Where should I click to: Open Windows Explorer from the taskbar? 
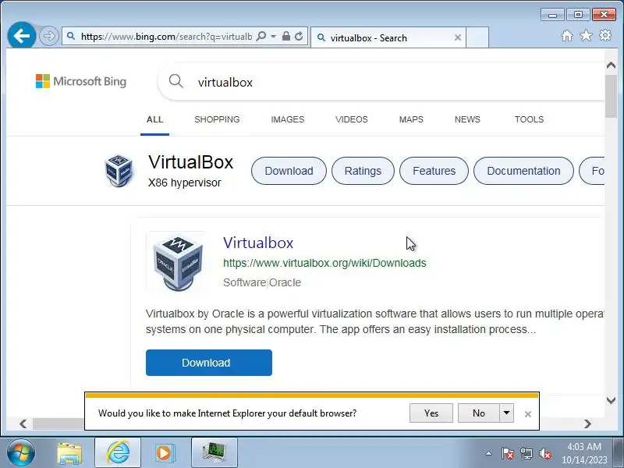pyautogui.click(x=69, y=452)
